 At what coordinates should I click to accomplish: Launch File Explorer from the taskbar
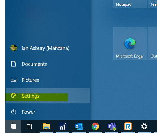tap(46, 126)
